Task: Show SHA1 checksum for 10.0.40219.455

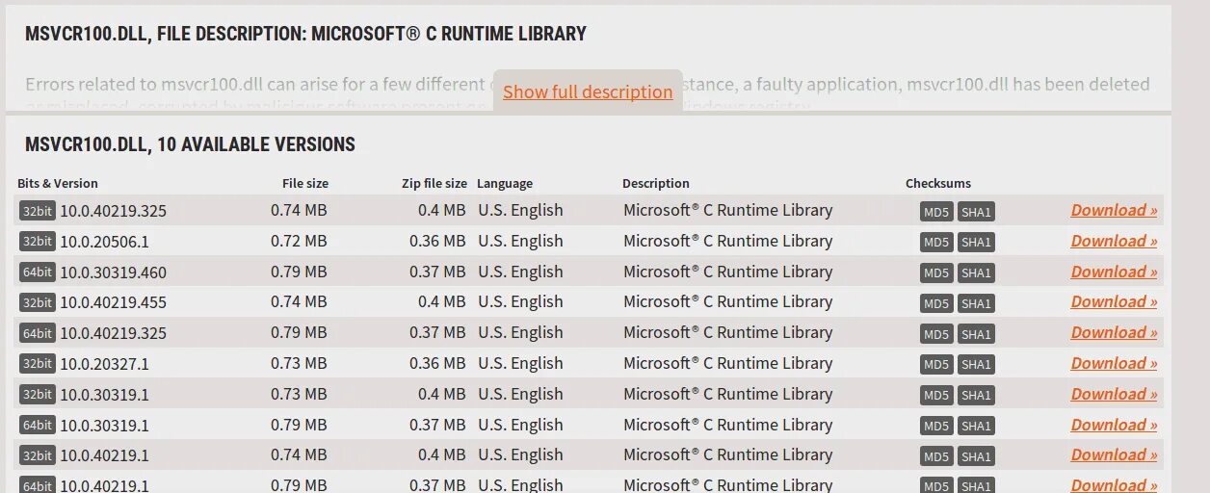Action: [976, 303]
